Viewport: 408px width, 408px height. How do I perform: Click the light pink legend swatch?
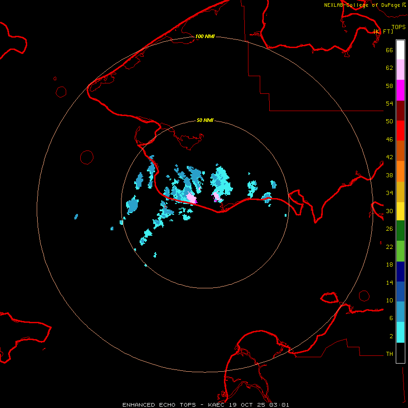tap(400, 70)
